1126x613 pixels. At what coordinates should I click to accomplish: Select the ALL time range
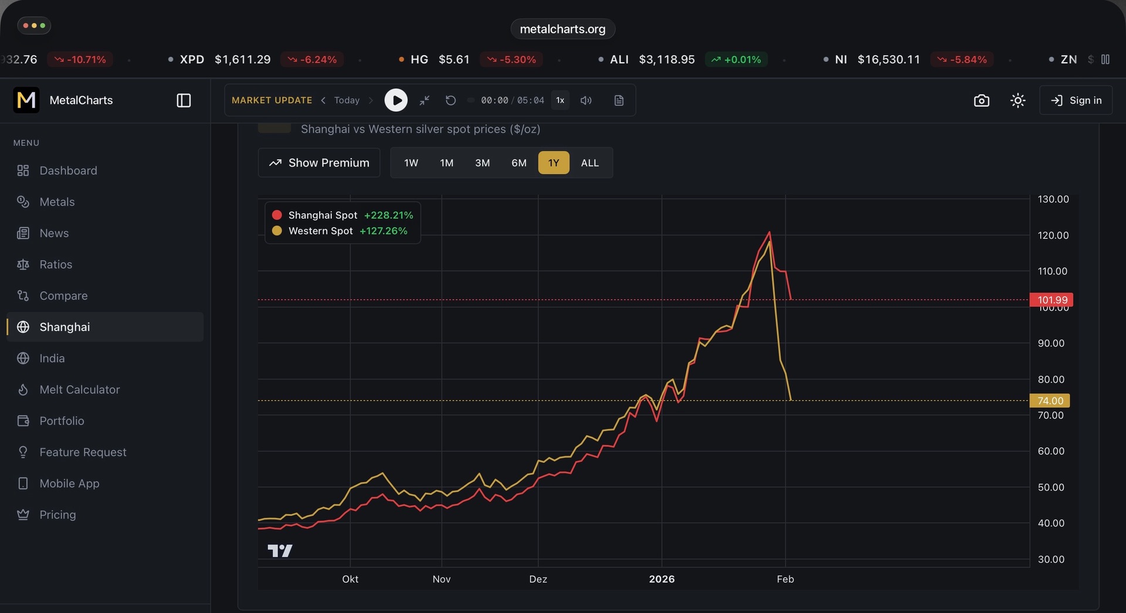(x=589, y=163)
